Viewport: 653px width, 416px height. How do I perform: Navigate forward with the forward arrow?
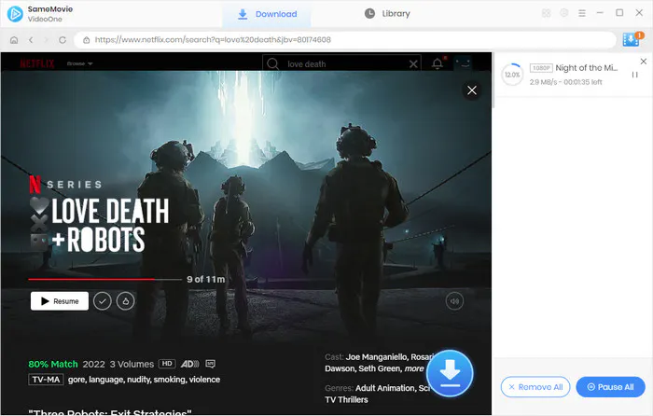(x=46, y=40)
